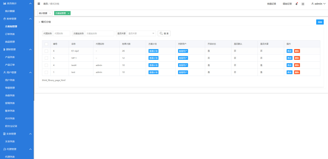Click the 理财管理 coin icon in sidebar

4,50
